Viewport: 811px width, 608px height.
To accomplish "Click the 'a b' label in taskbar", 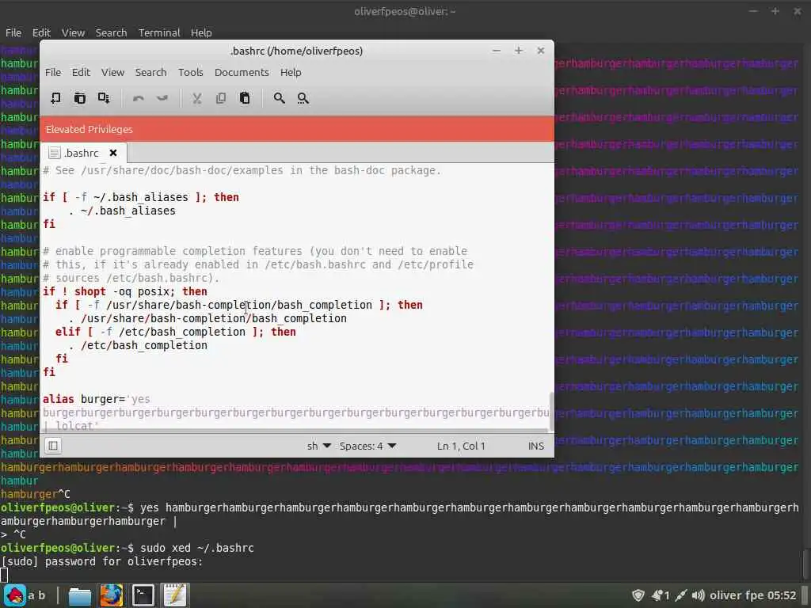I will point(36,595).
